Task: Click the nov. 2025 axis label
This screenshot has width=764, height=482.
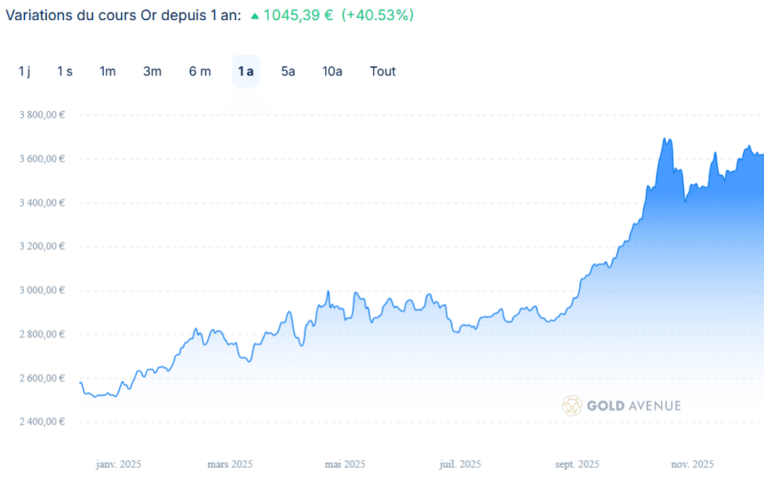Action: [692, 464]
